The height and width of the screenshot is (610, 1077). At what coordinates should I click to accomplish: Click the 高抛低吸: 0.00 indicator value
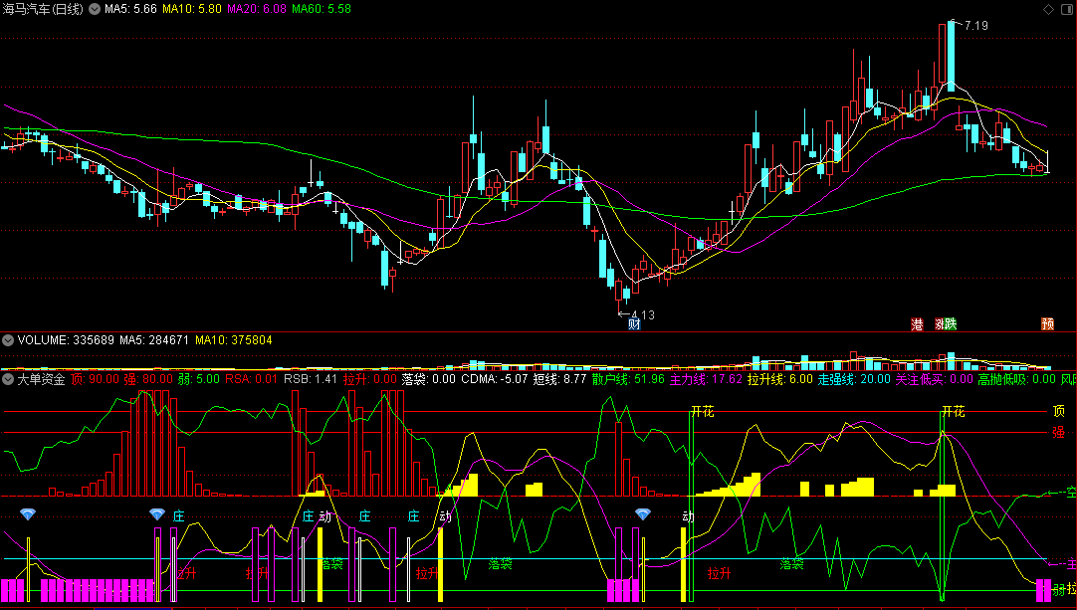click(x=1016, y=379)
